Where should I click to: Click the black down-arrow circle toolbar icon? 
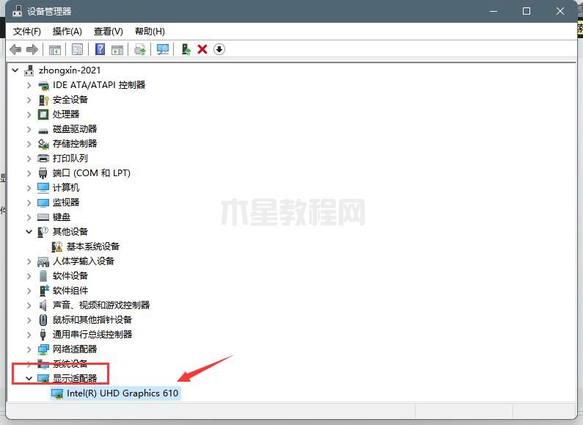pos(219,49)
